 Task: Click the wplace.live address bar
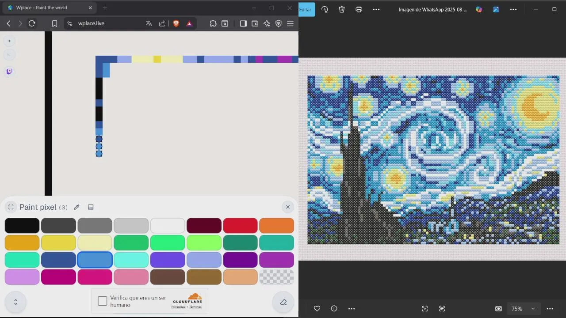click(x=91, y=23)
